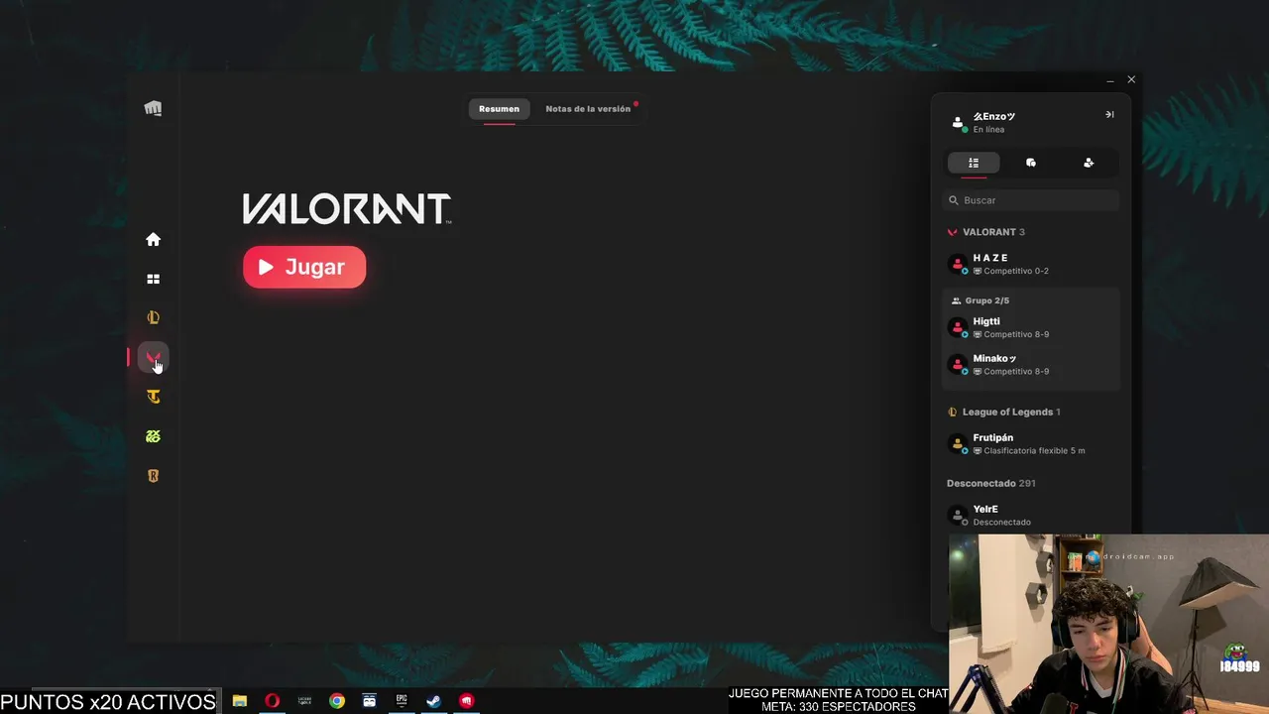Open the Enzo profile avatar
Viewport: 1269px width, 714px height.
[958, 122]
